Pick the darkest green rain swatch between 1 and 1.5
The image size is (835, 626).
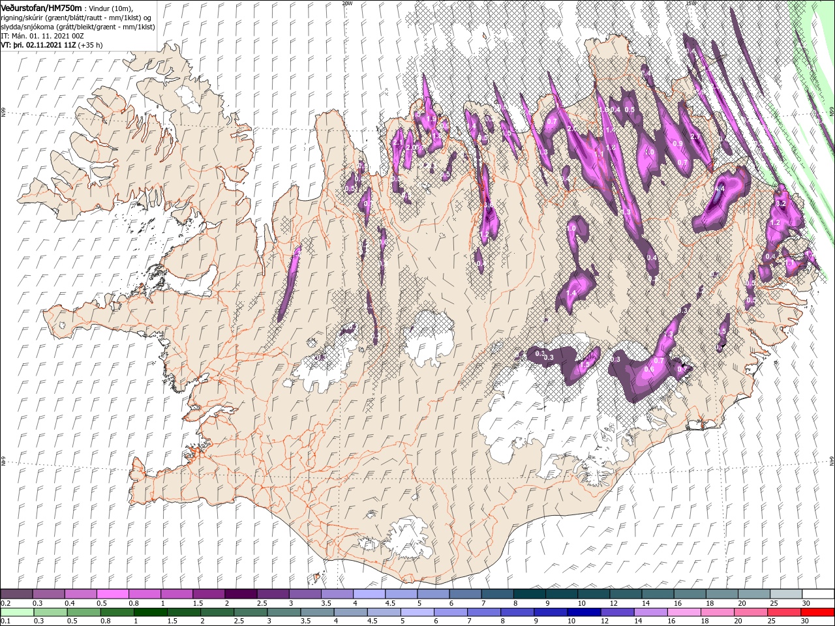pyautogui.click(x=150, y=612)
